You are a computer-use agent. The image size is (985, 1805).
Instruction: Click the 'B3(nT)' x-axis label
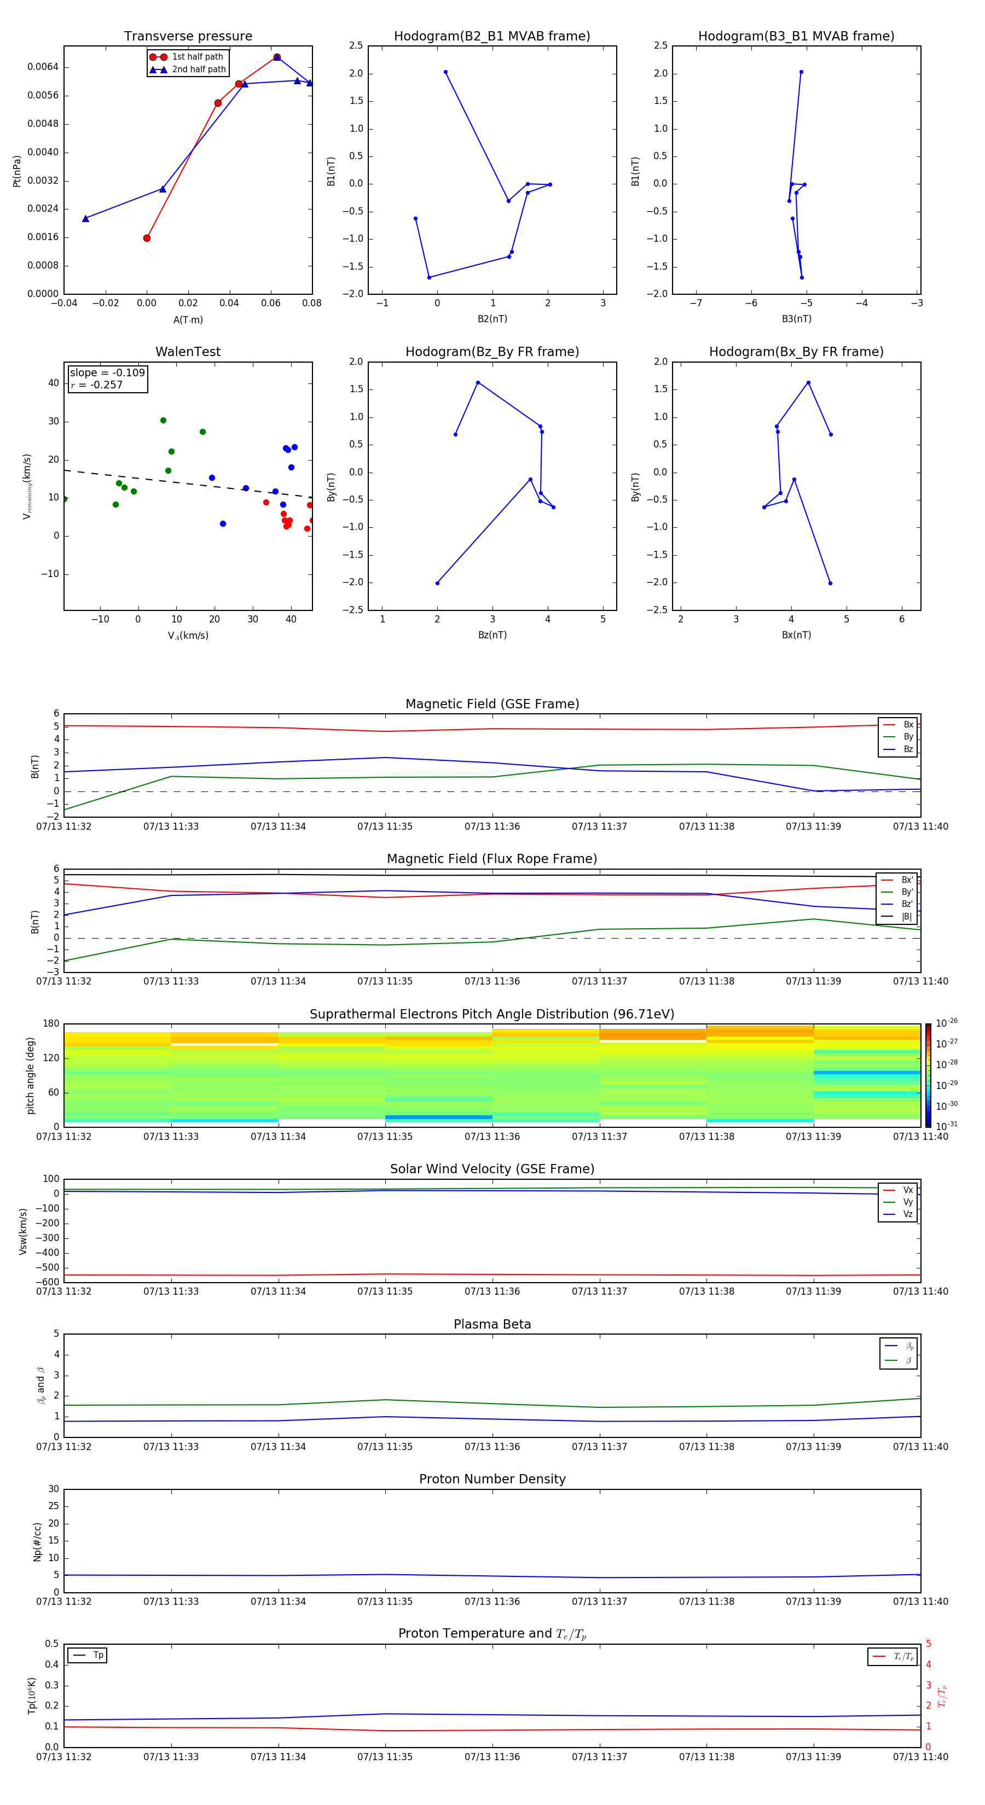click(796, 319)
